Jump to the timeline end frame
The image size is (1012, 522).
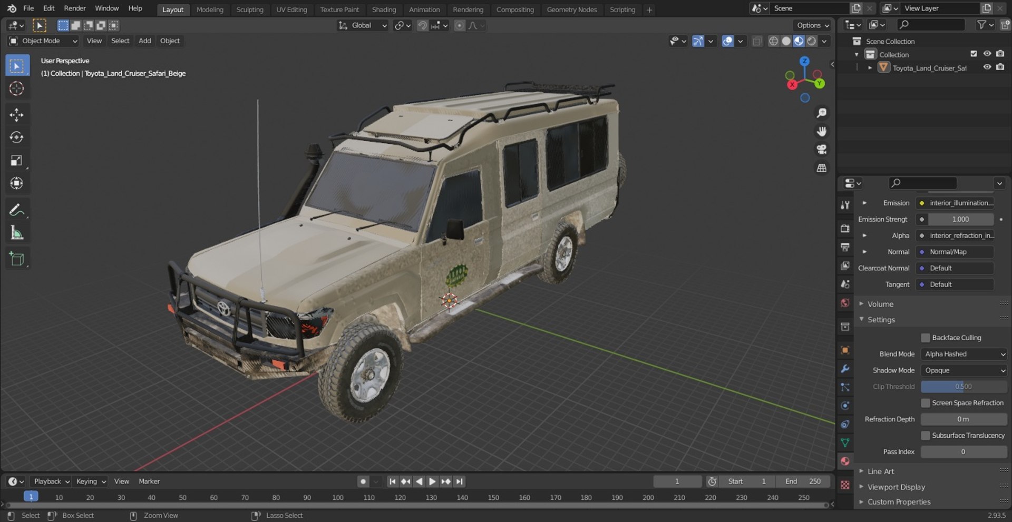[460, 481]
